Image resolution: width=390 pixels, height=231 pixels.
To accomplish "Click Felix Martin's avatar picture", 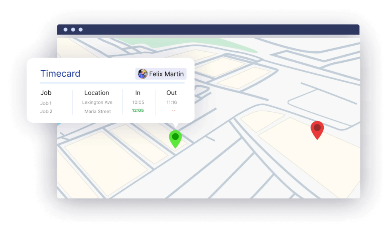I will [x=142, y=74].
